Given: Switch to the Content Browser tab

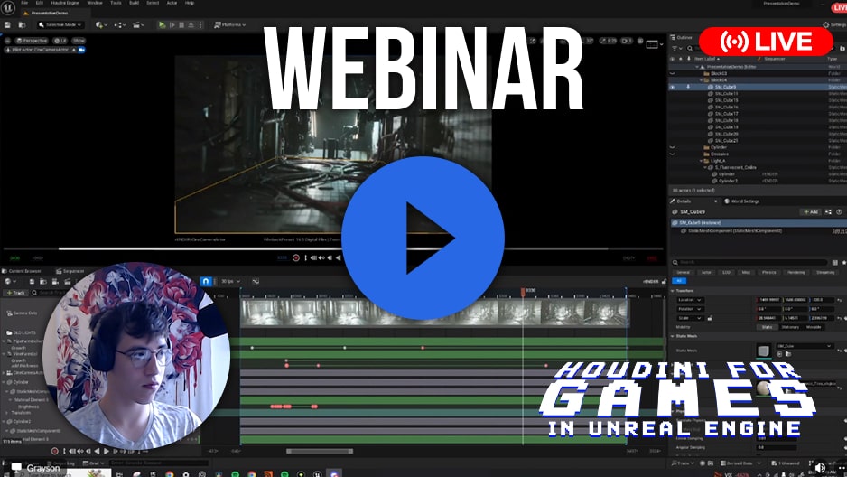Looking at the screenshot, I should tap(22, 271).
